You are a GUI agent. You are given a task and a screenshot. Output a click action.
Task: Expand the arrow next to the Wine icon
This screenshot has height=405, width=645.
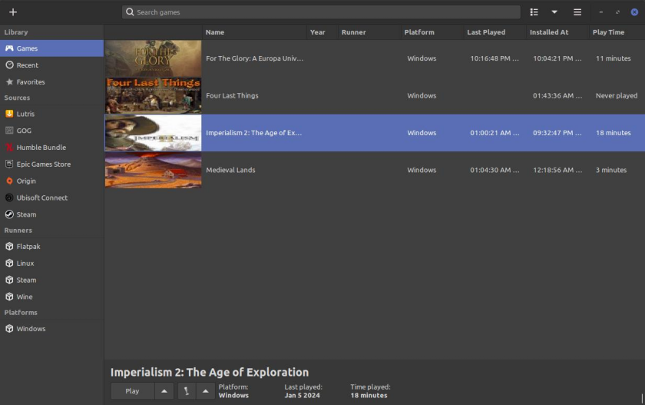pos(205,391)
